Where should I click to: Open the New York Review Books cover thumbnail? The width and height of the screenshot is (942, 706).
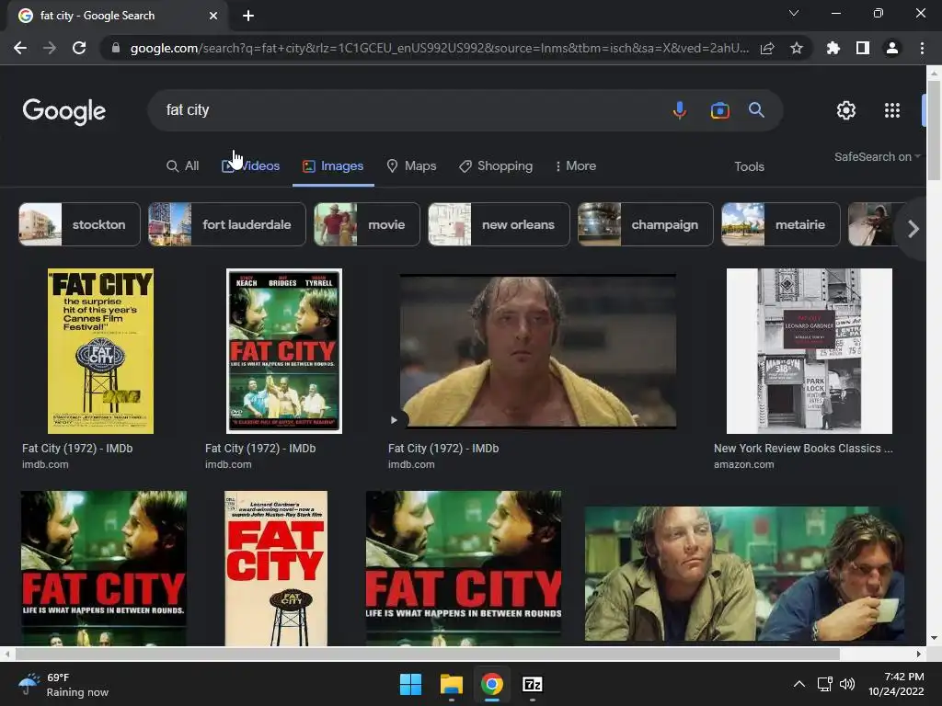click(810, 351)
